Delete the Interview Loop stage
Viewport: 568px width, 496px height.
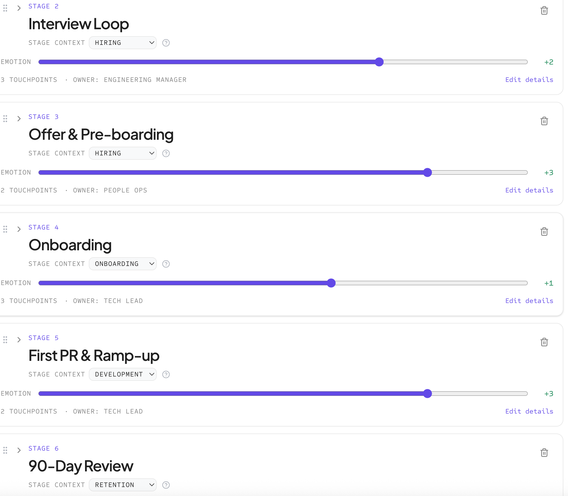(x=544, y=11)
